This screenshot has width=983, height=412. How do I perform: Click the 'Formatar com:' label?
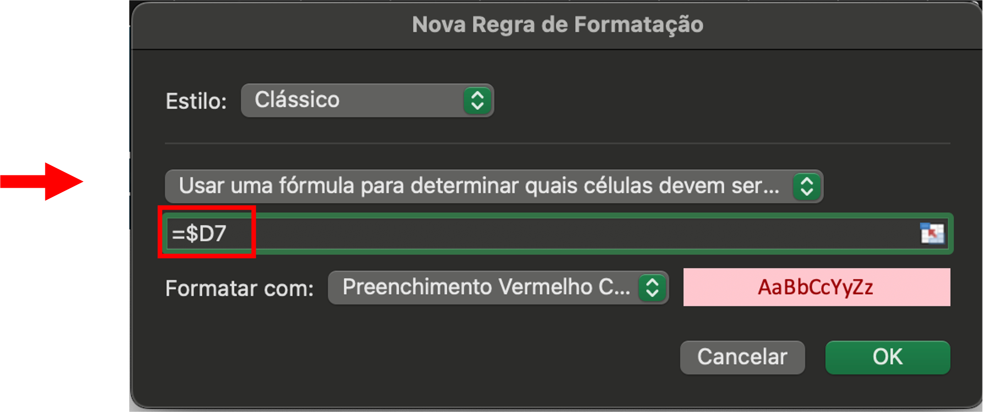(x=239, y=289)
